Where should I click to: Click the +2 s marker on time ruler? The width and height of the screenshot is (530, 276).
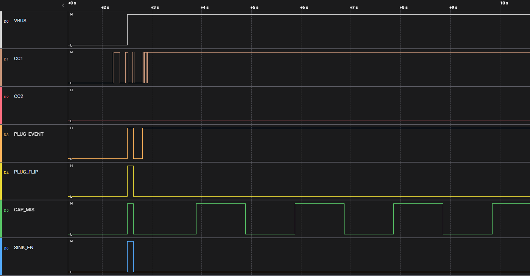105,8
